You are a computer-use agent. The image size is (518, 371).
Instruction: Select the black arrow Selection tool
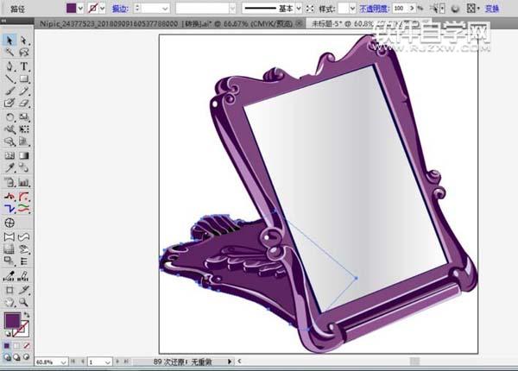(x=9, y=40)
